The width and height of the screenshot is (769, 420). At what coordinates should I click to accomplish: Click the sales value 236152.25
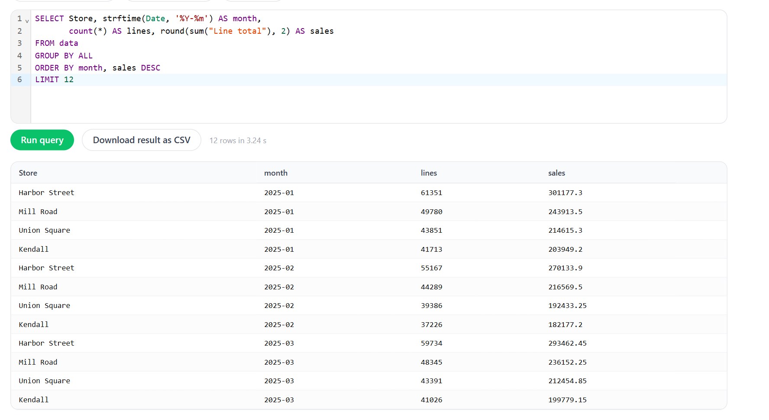567,362
